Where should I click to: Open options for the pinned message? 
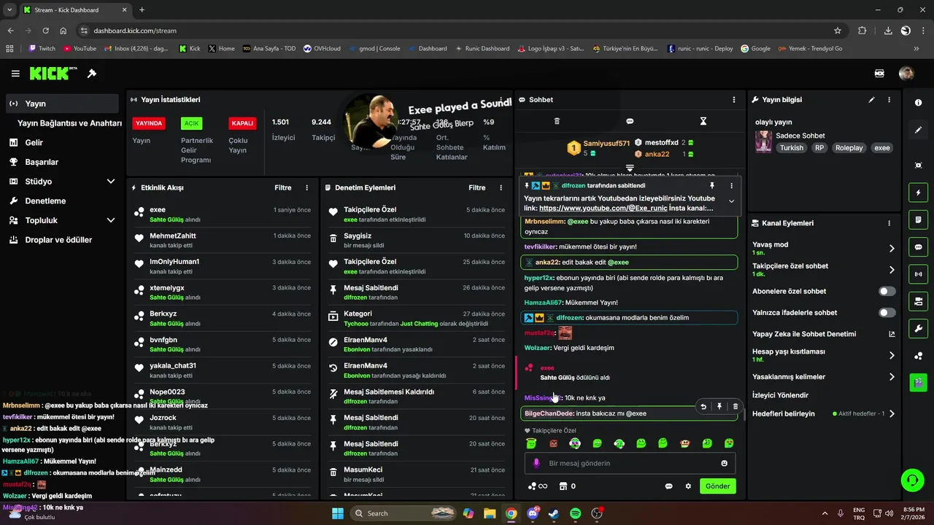[x=731, y=186]
